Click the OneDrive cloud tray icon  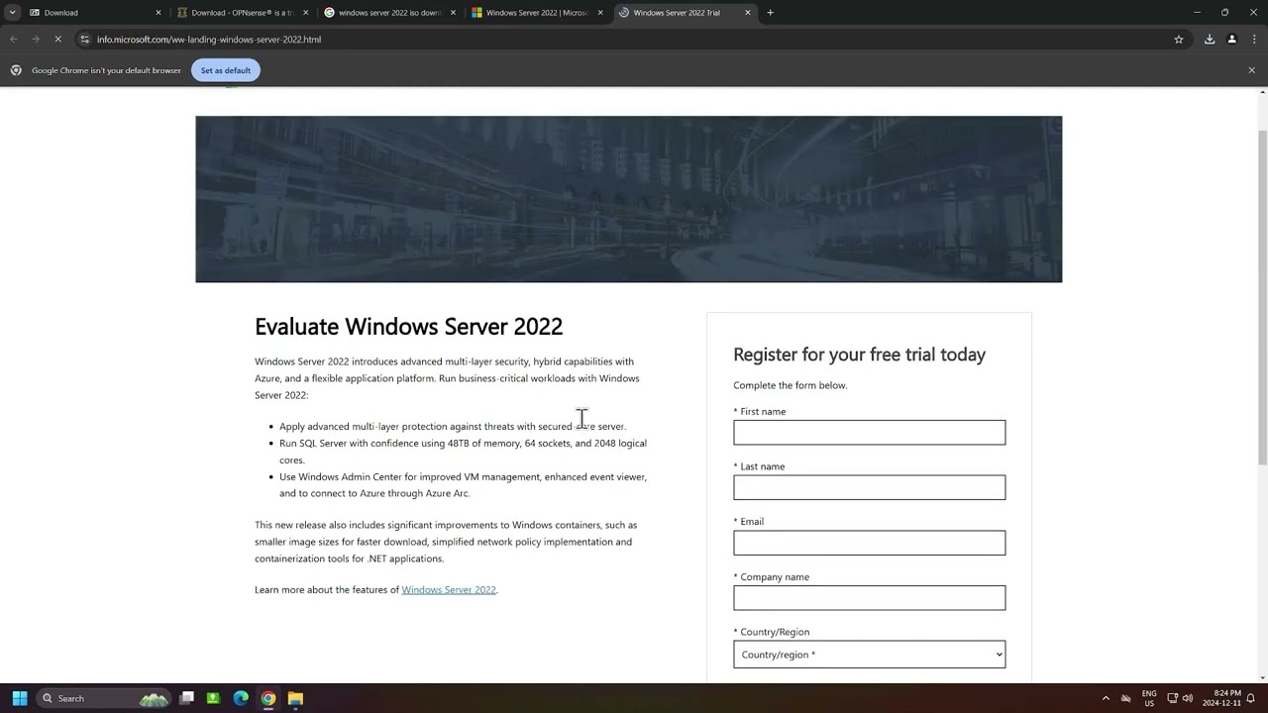tap(1126, 698)
